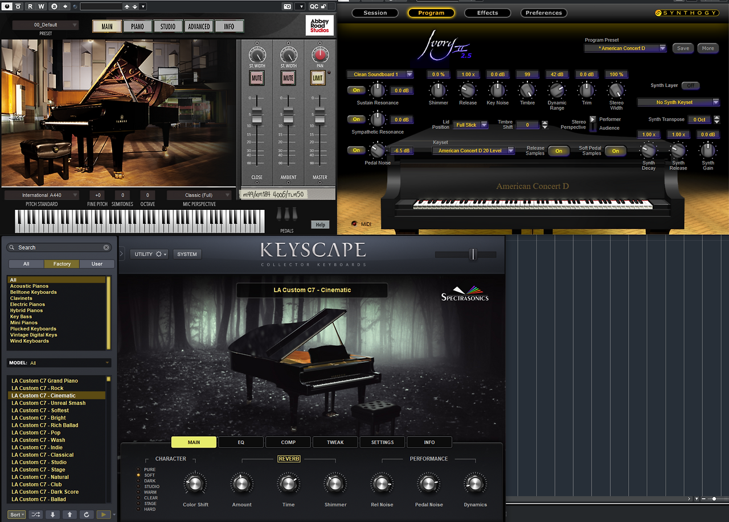Step to the next patch with the down arrow
729x522 pixels.
click(x=53, y=515)
